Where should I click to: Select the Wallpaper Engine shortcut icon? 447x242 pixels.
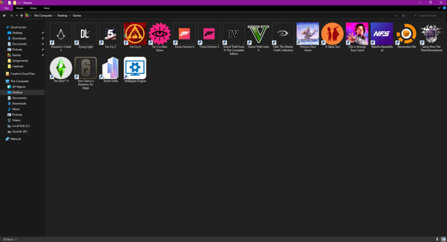(x=135, y=68)
